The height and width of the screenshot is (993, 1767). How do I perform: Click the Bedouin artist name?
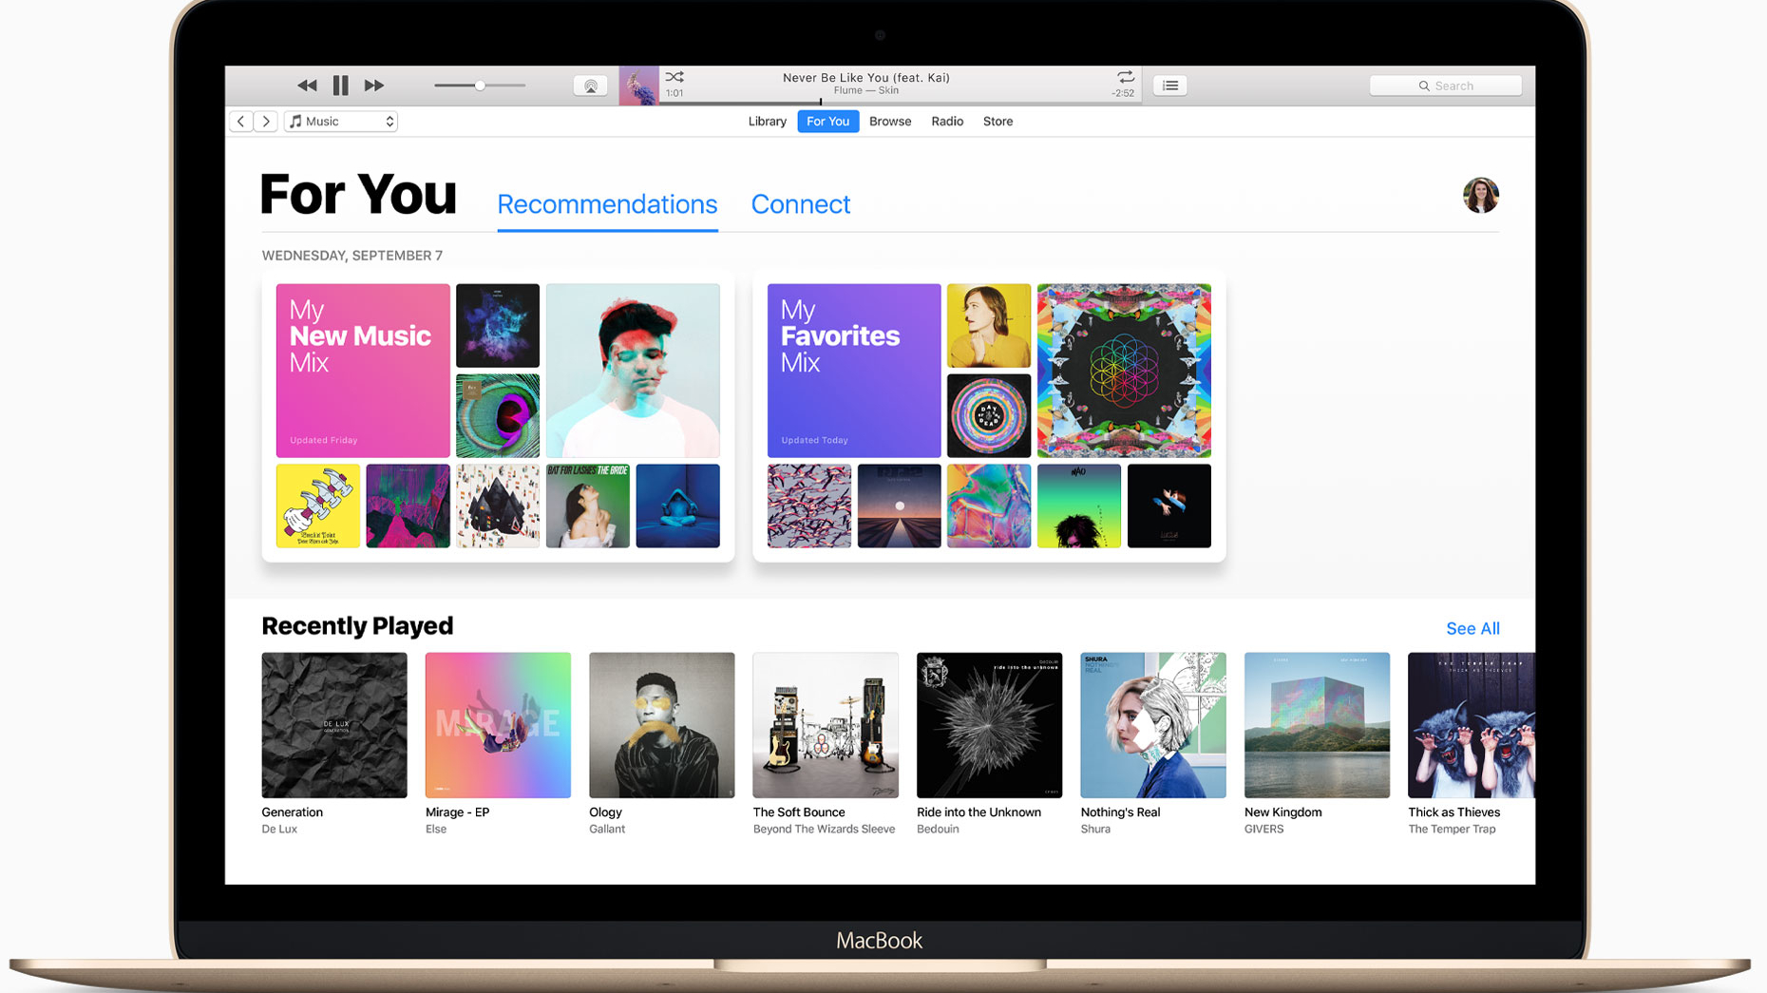938,830
